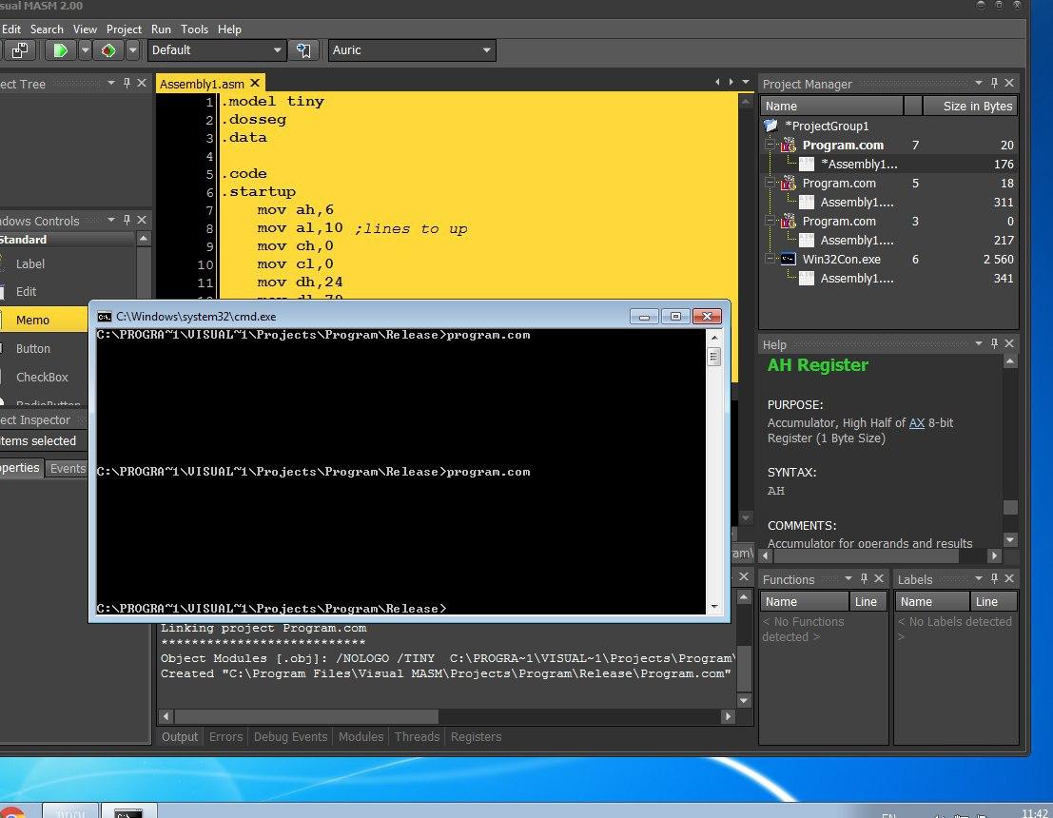Image resolution: width=1053 pixels, height=818 pixels.
Task: Open the Functions panel options arrow
Action: (x=848, y=579)
